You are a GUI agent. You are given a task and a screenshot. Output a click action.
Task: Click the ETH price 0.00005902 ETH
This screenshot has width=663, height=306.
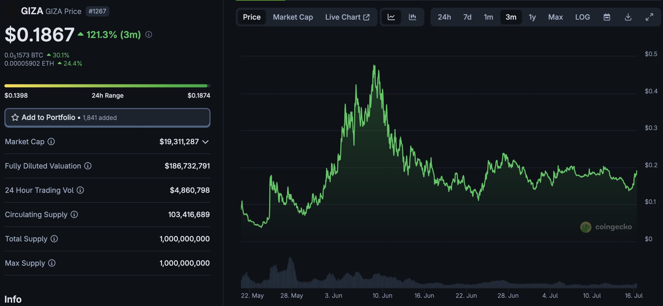[x=29, y=63]
